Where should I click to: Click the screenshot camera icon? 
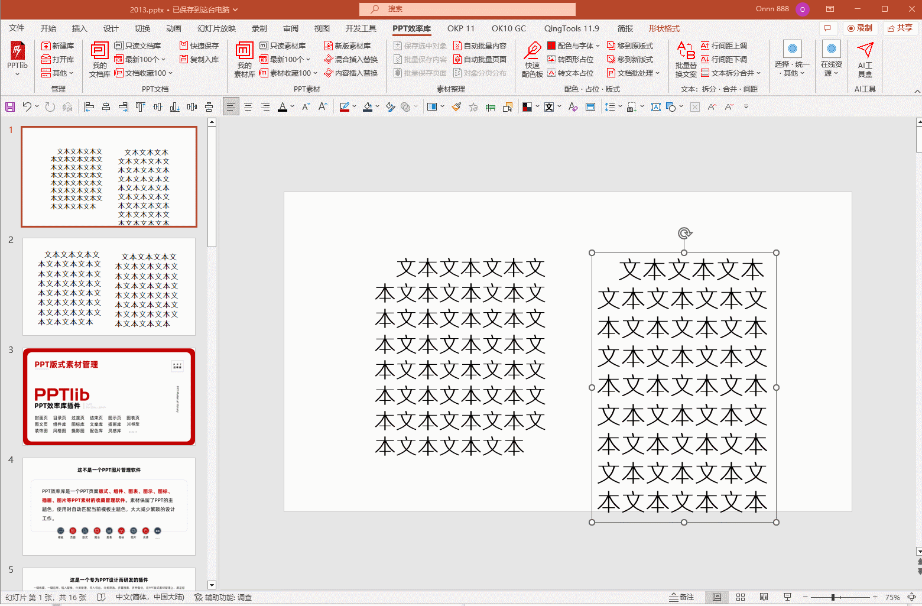631,107
